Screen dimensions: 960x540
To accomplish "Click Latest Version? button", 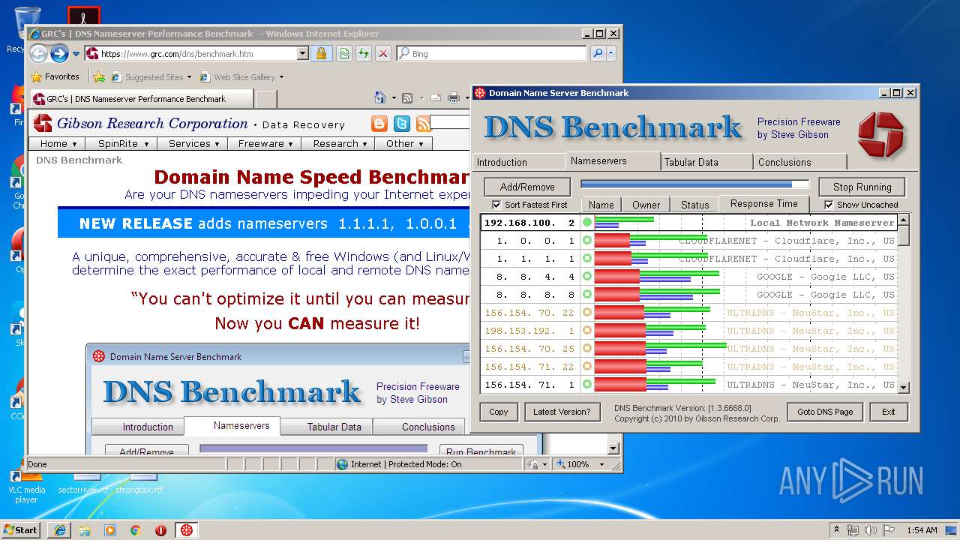I will [x=562, y=412].
